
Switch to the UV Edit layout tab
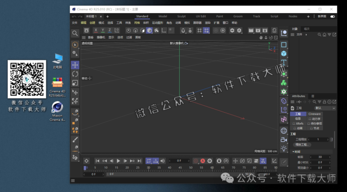(201, 16)
